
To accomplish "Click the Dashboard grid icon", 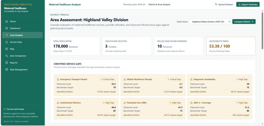I will (x=7, y=28).
